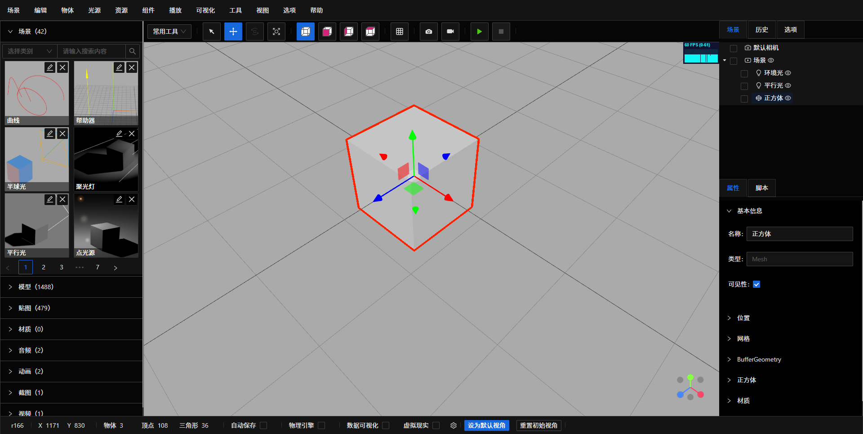
Task: Switch to wireframe cube display mode
Action: [306, 31]
